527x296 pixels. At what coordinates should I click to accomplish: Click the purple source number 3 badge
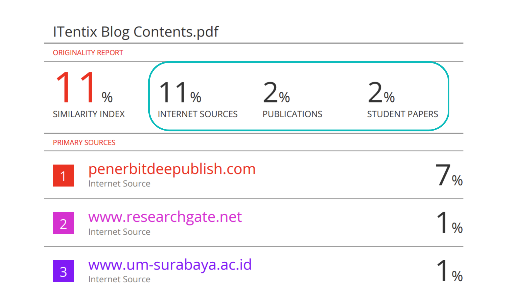[x=63, y=271]
